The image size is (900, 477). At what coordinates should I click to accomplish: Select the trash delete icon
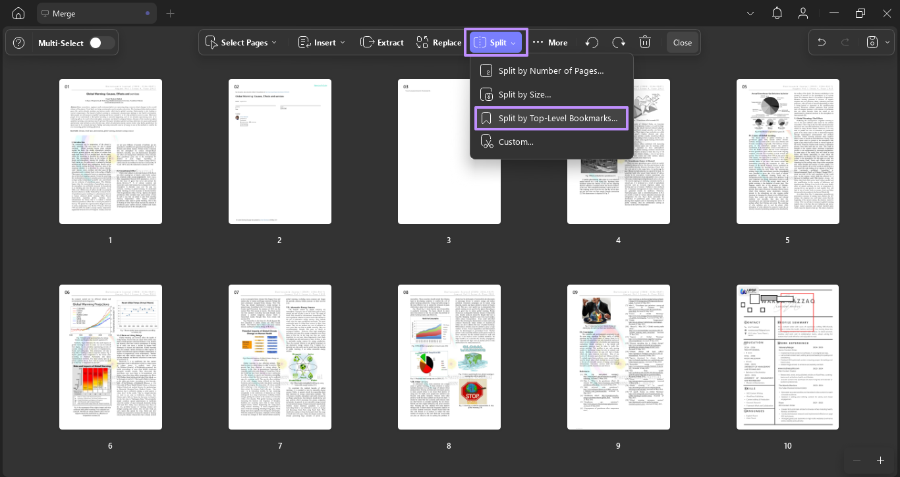pyautogui.click(x=645, y=42)
